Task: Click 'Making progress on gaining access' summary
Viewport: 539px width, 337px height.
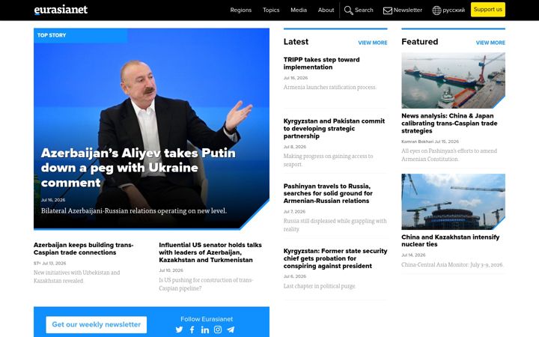Action: 329,160
